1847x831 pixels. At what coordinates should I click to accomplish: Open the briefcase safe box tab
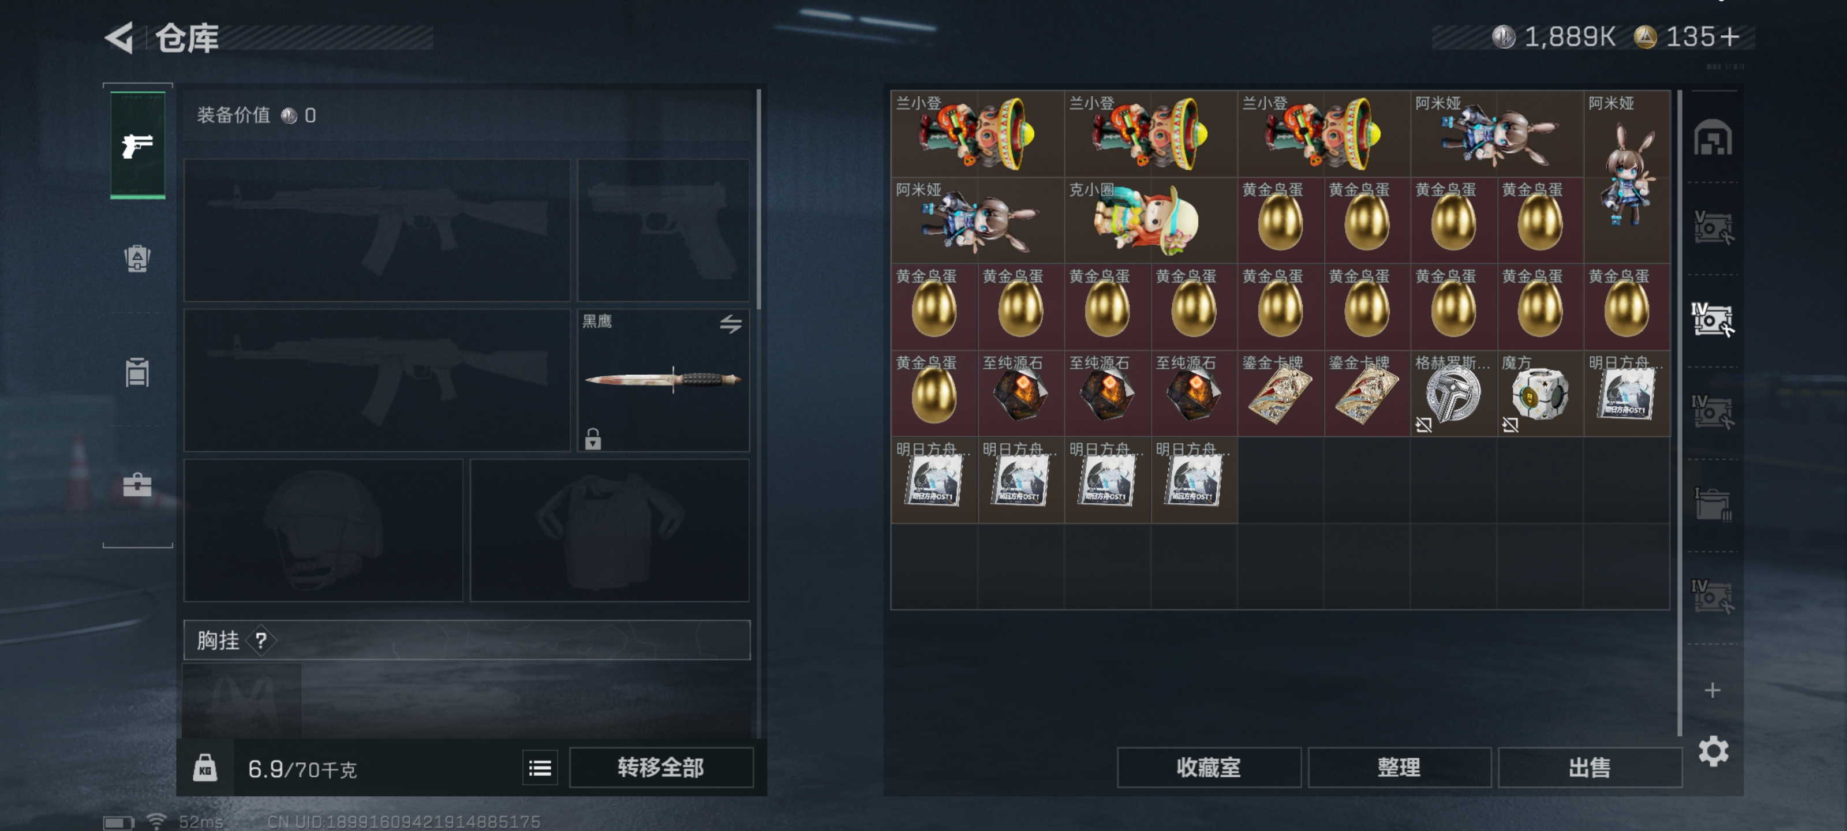(137, 485)
